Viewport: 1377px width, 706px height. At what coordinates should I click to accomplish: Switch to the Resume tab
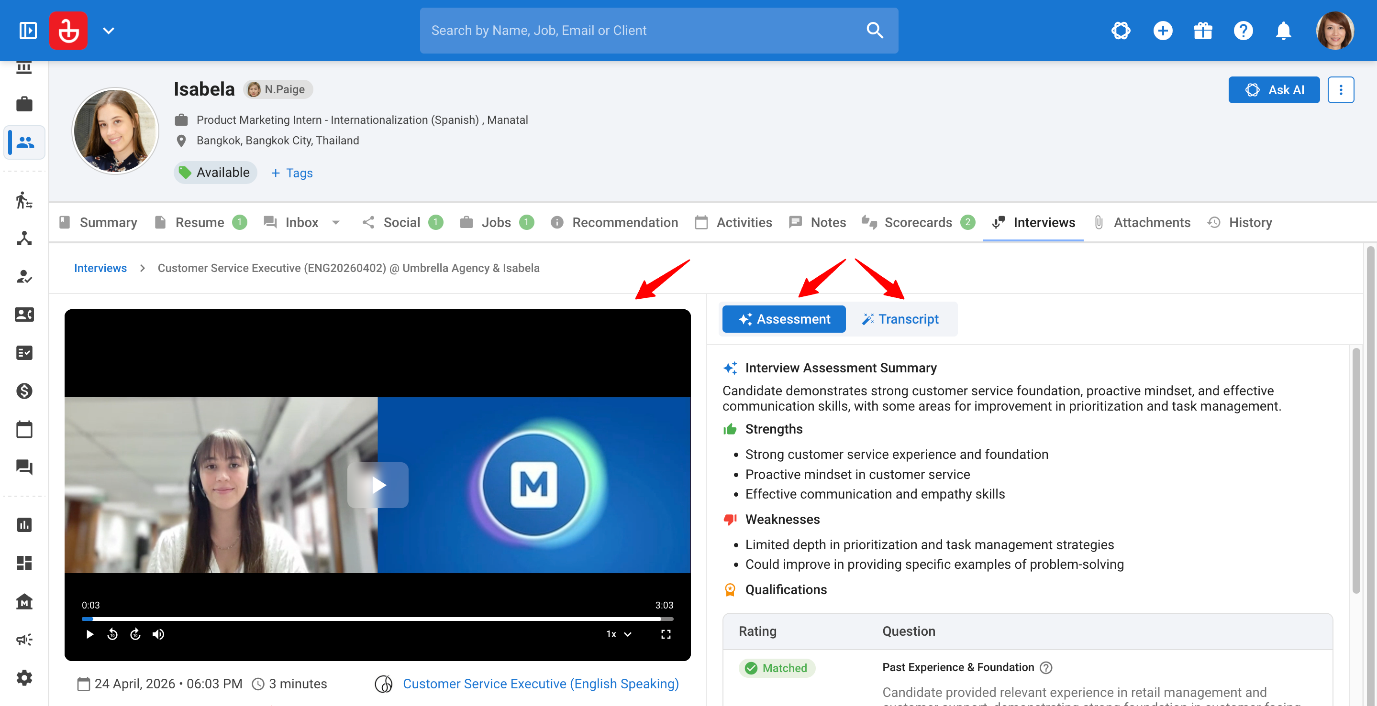tap(200, 223)
